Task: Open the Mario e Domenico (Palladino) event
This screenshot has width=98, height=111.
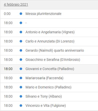Action: pyautogui.click(x=49, y=87)
